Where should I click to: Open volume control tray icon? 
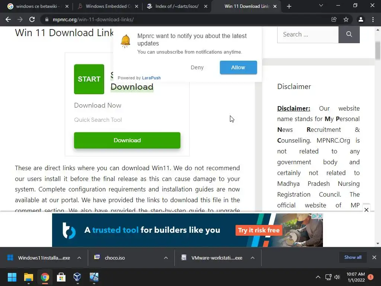337,277
